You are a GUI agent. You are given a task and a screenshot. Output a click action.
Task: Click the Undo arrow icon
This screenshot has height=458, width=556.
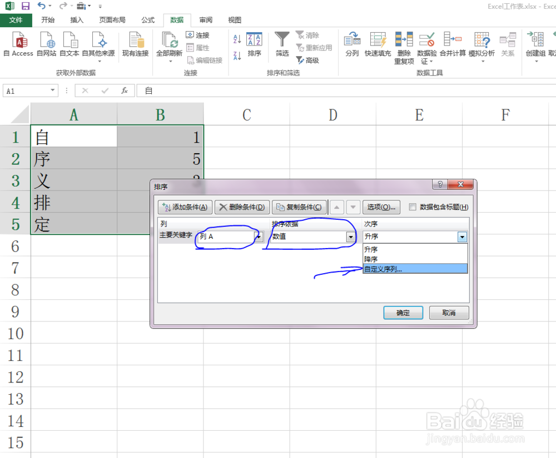pyautogui.click(x=42, y=6)
